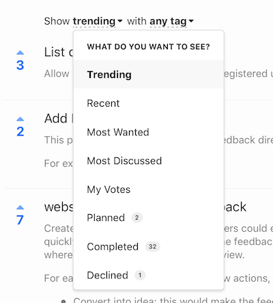This screenshot has height=303, width=273.
Task: Pick Most Wanted from the list
Action: point(149,132)
